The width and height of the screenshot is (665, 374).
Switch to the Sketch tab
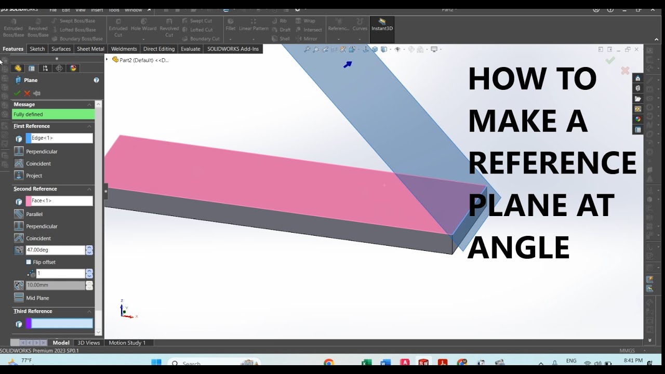[37, 49]
